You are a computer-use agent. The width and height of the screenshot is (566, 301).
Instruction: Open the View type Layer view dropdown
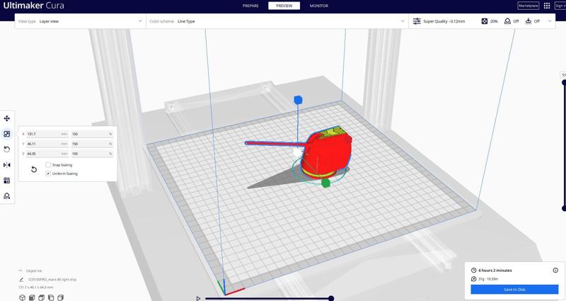80,21
